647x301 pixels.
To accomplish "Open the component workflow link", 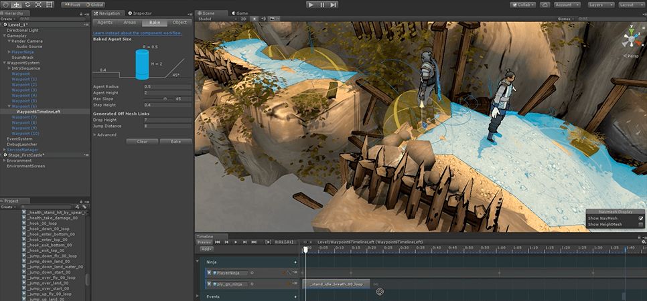I will pyautogui.click(x=137, y=32).
